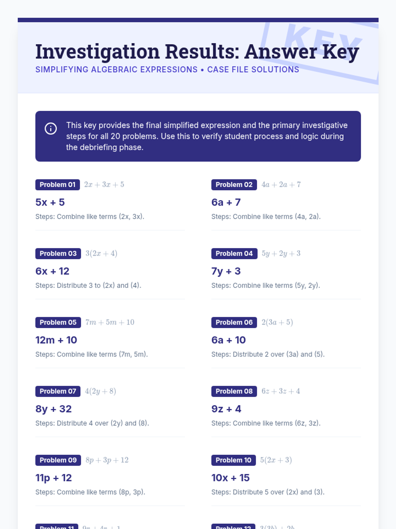Click the Problem 08 tag
Screen dimensions: 396x529
(x=234, y=391)
